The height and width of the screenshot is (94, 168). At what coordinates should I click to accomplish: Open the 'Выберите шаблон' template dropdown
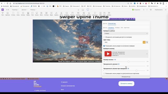(x=126, y=33)
